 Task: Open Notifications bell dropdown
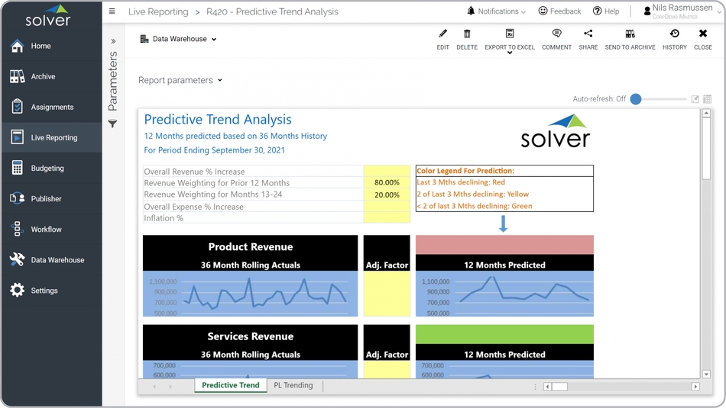point(497,11)
